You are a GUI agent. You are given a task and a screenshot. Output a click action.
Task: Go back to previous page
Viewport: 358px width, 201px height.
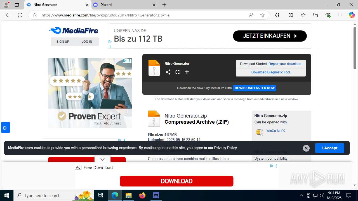tap(8, 15)
